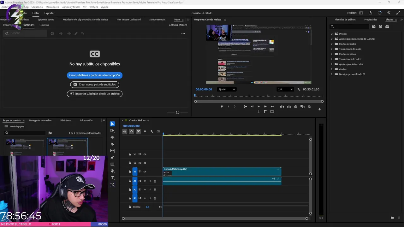This screenshot has height=227, width=404.
Task: Switch to the Propiedades tab
Action: (x=371, y=20)
